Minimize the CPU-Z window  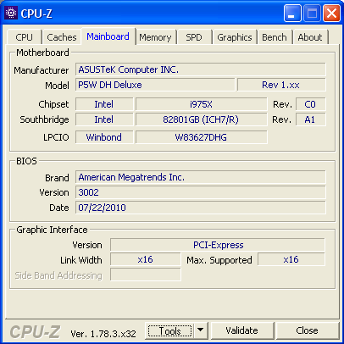(x=292, y=14)
